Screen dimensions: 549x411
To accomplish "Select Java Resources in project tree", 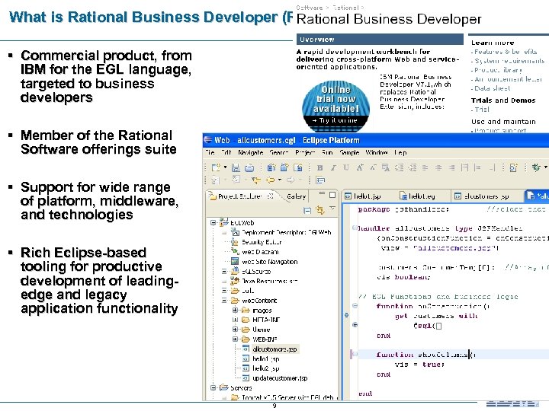I will (x=270, y=281).
